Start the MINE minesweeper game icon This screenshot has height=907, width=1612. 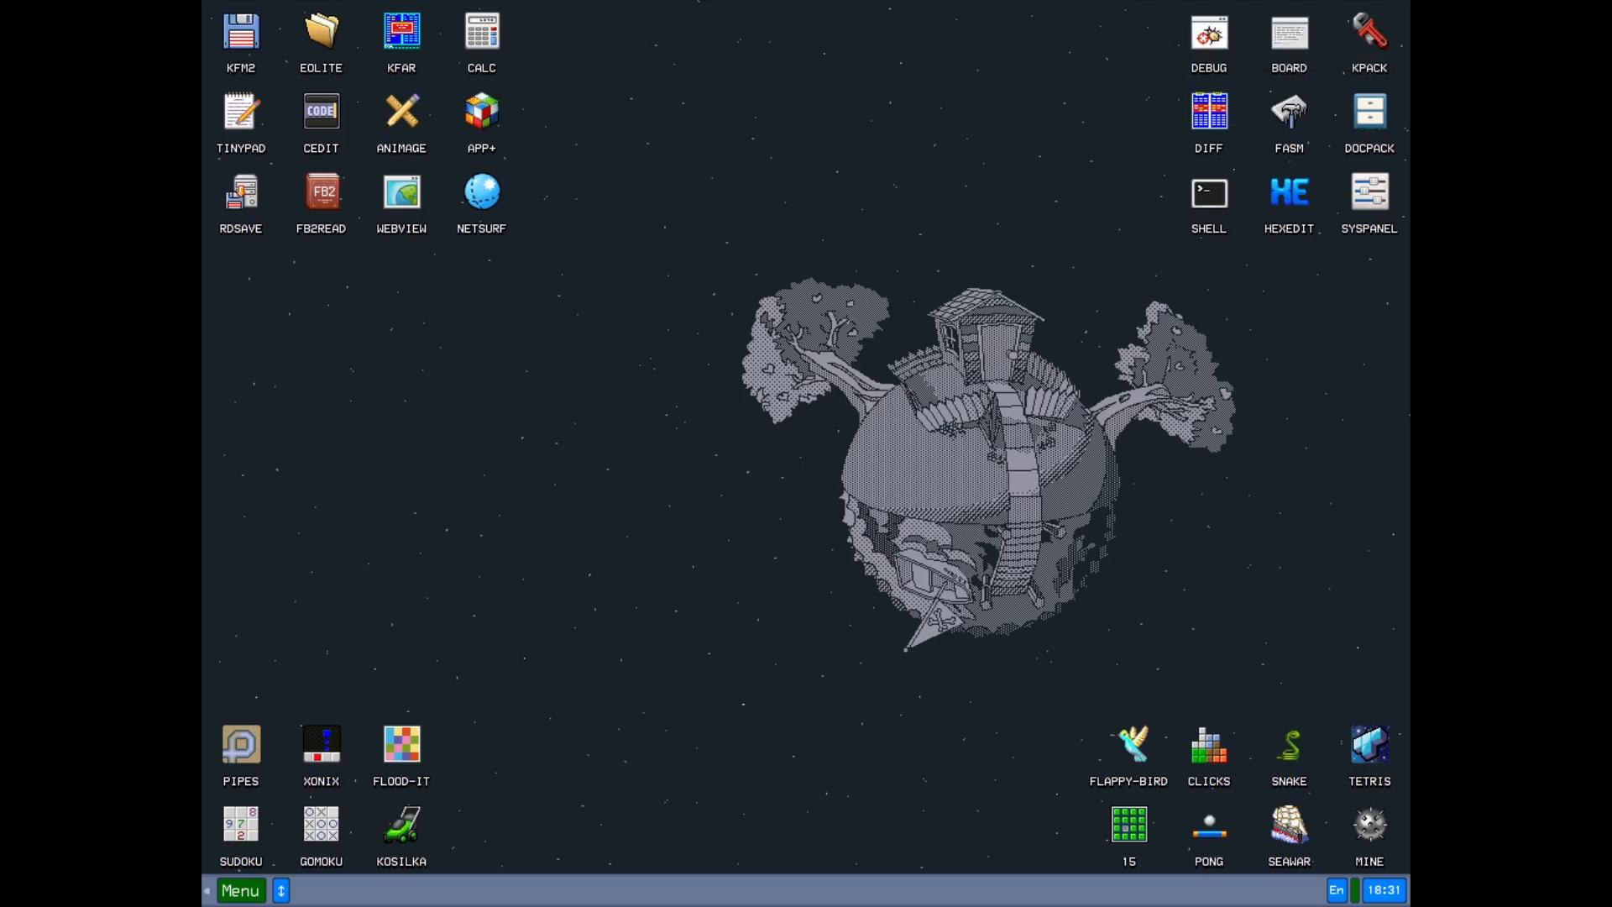(x=1369, y=826)
